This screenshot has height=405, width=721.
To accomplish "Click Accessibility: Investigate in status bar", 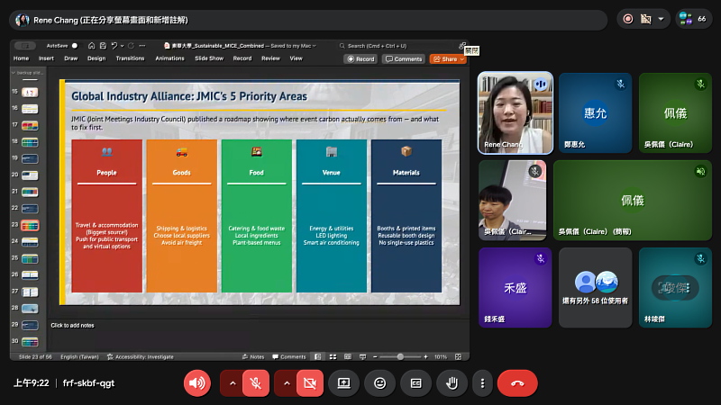I will click(141, 356).
